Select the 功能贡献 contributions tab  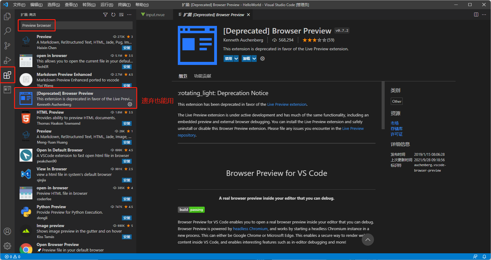(x=203, y=76)
